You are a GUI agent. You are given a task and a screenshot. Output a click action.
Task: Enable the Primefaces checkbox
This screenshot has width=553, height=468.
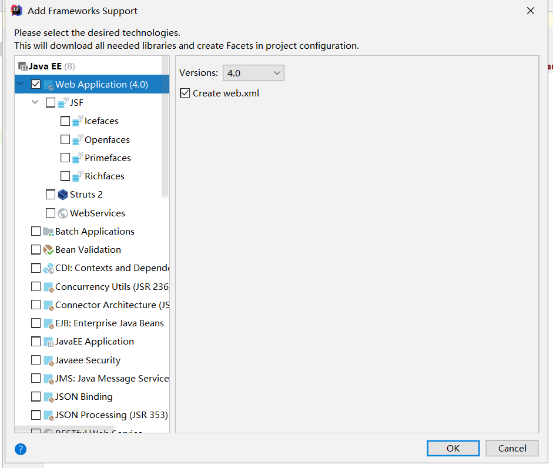pos(65,158)
